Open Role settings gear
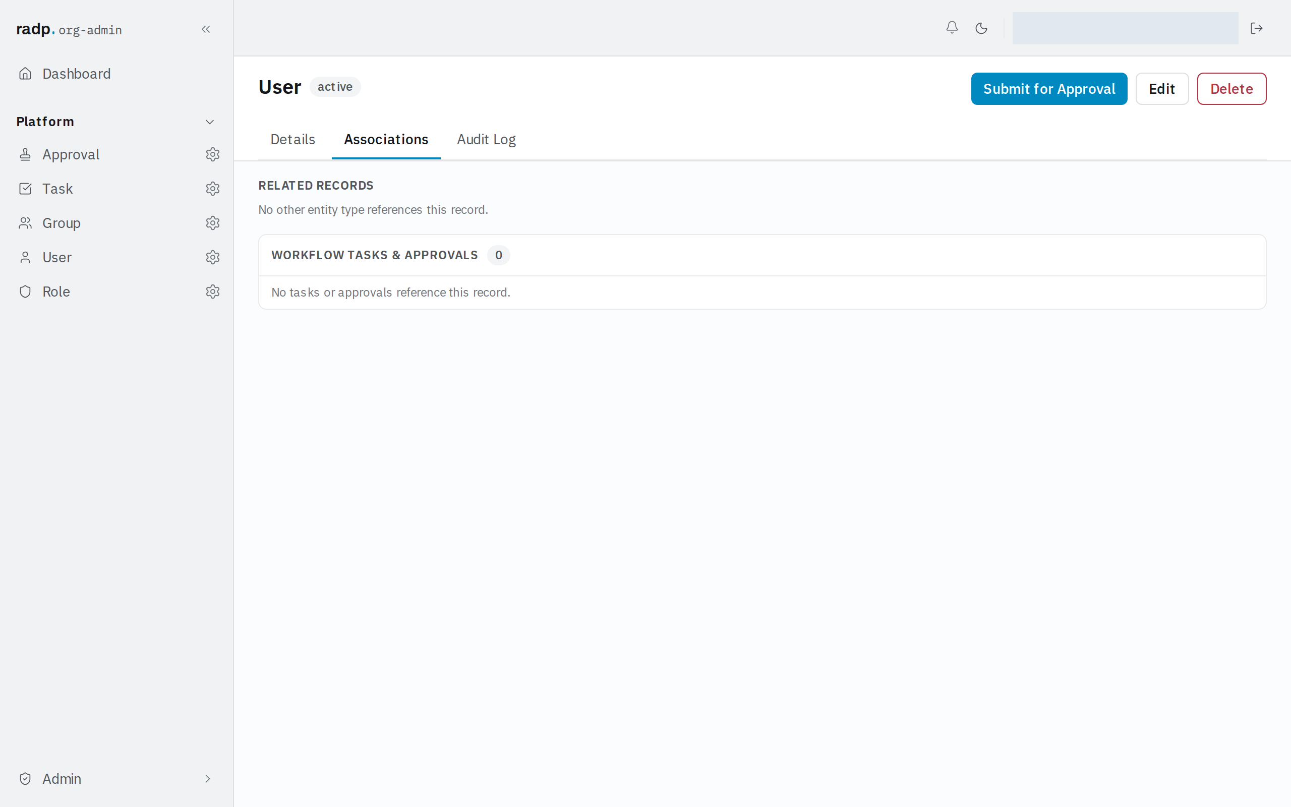 click(x=213, y=292)
